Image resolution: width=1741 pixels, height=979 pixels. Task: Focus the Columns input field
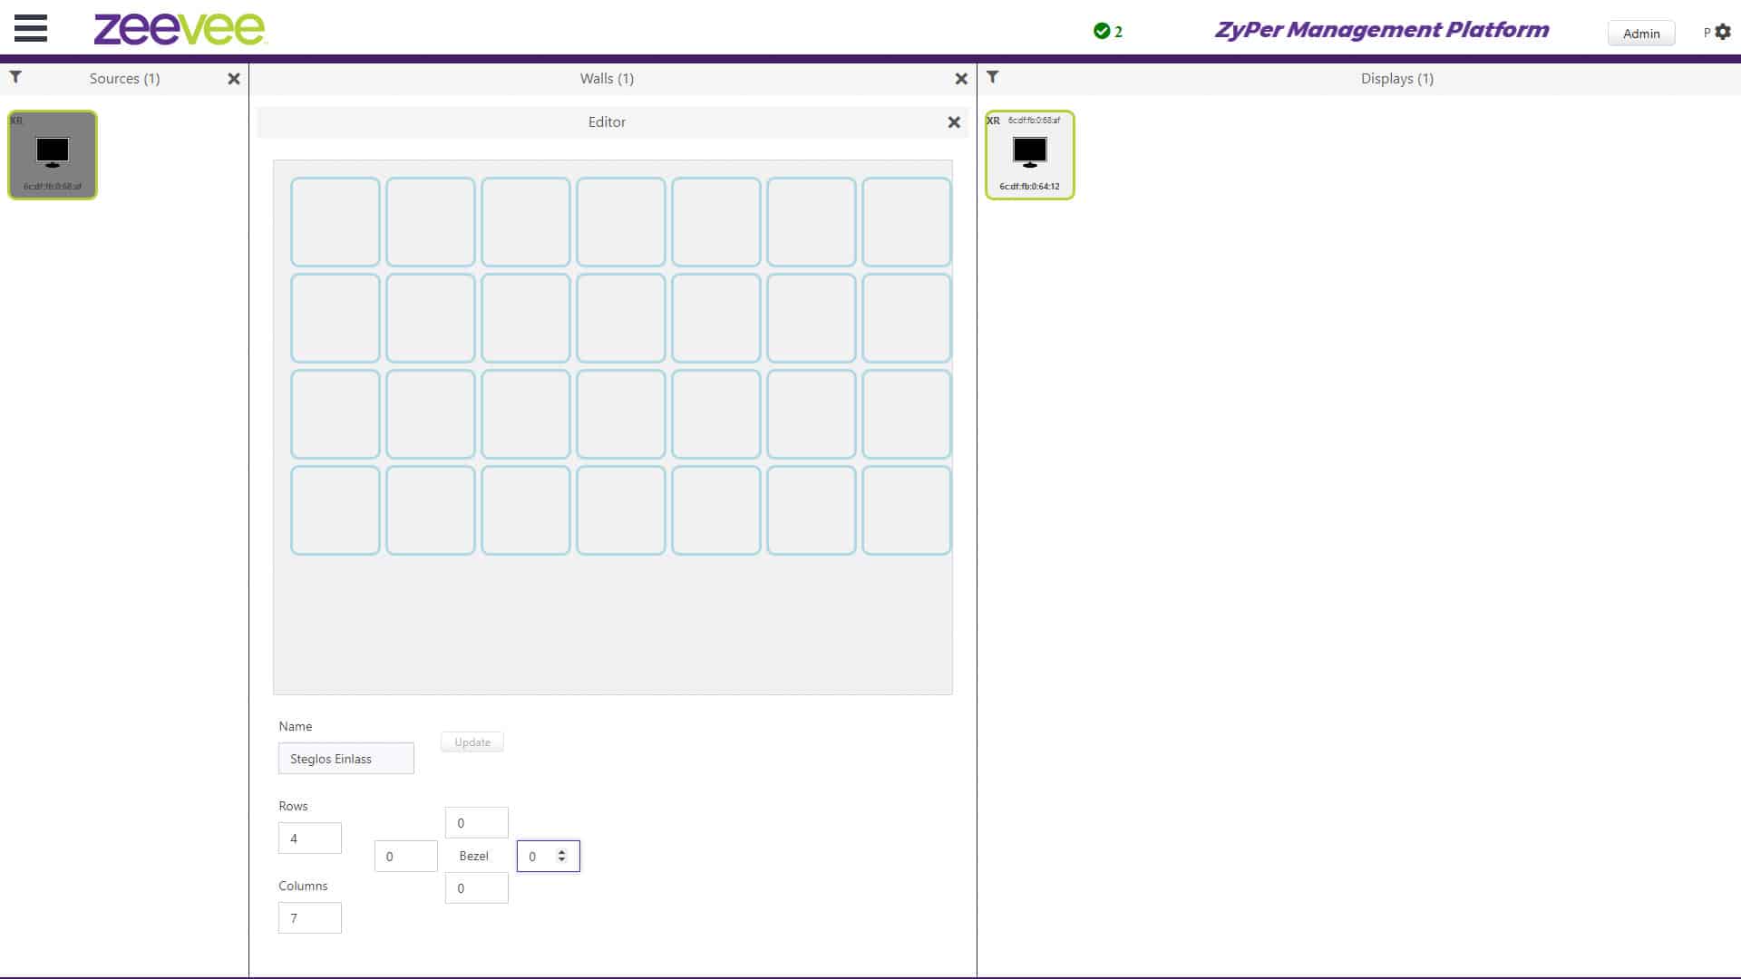click(x=309, y=918)
